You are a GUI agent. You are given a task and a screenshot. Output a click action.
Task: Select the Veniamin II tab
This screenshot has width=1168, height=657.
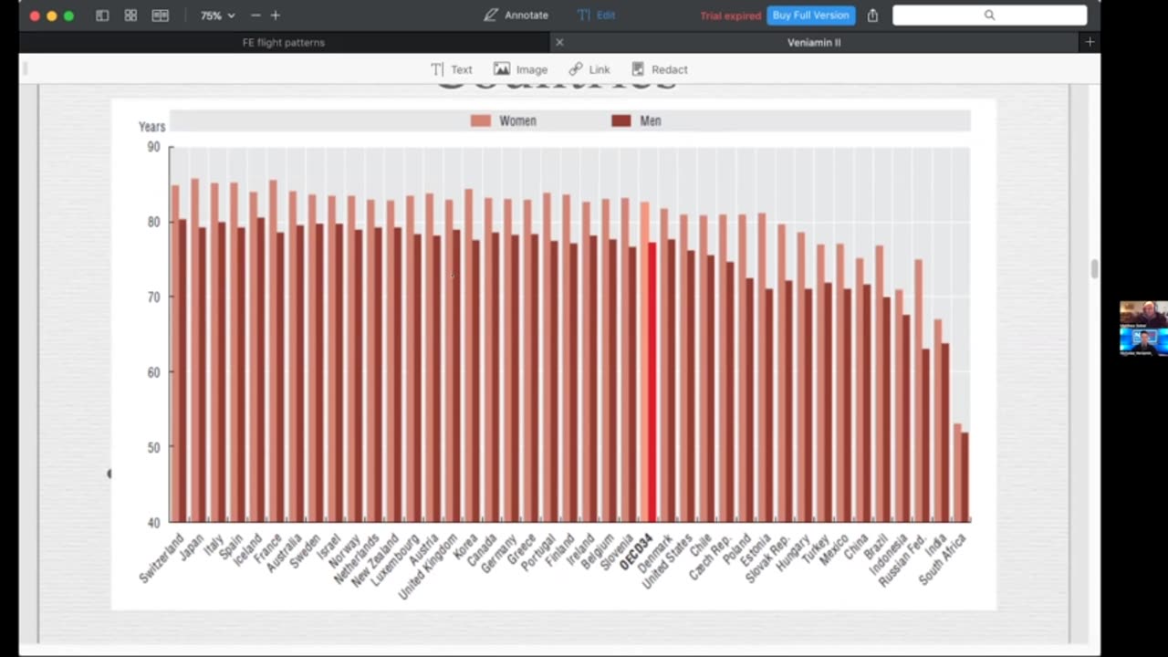[x=814, y=42]
